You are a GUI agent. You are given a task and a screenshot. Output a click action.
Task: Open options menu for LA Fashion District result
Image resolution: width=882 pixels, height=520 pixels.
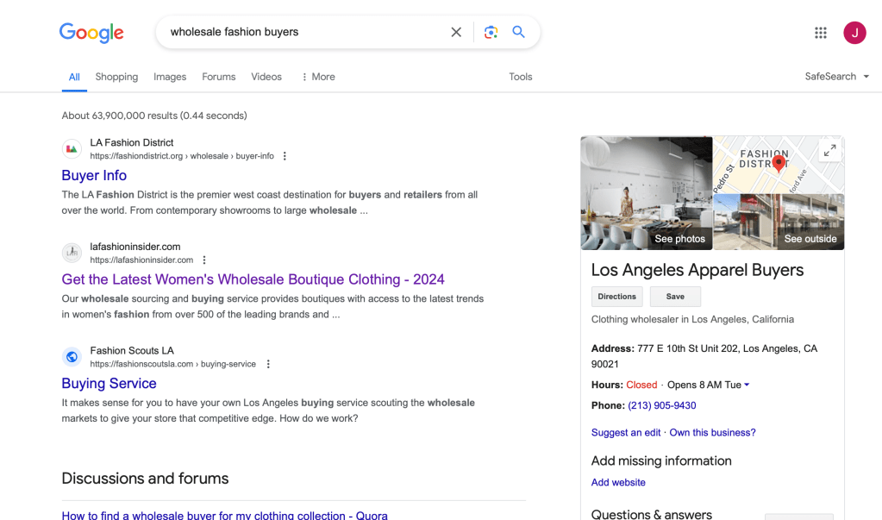point(285,156)
